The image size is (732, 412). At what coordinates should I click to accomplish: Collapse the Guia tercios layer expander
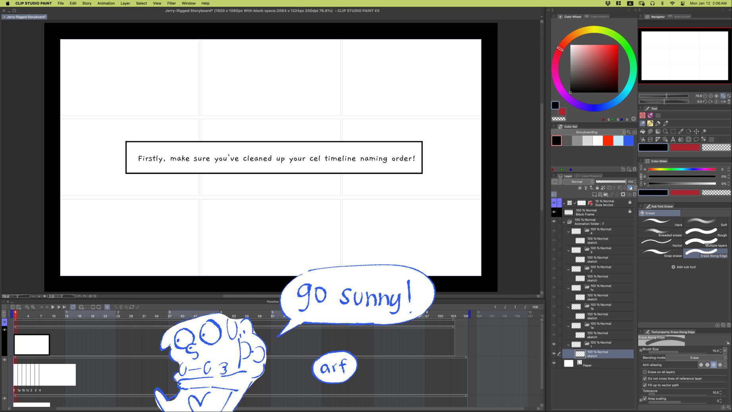[564, 203]
